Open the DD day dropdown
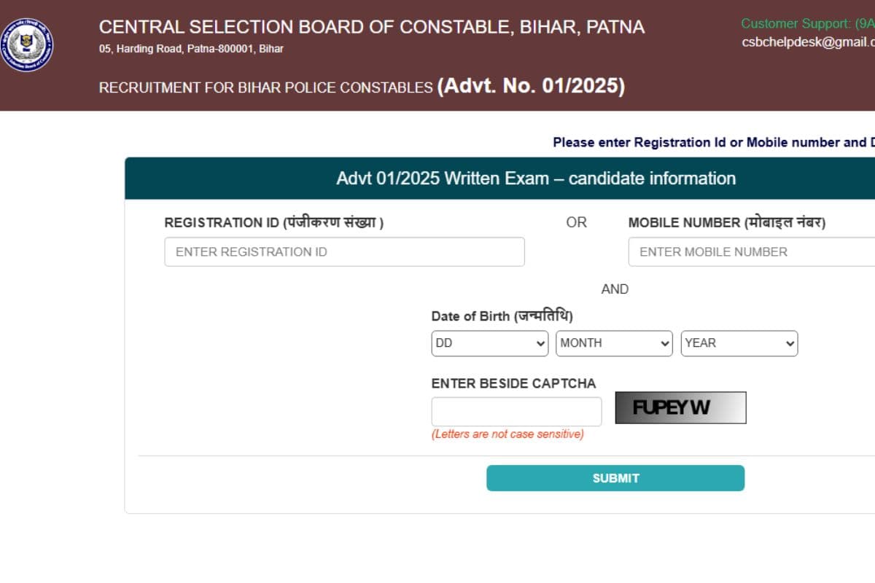Viewport: 875px width, 583px height. (x=489, y=343)
